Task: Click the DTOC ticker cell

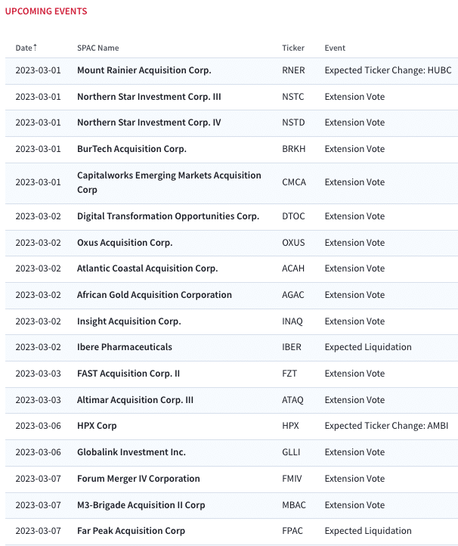Action: pos(293,216)
